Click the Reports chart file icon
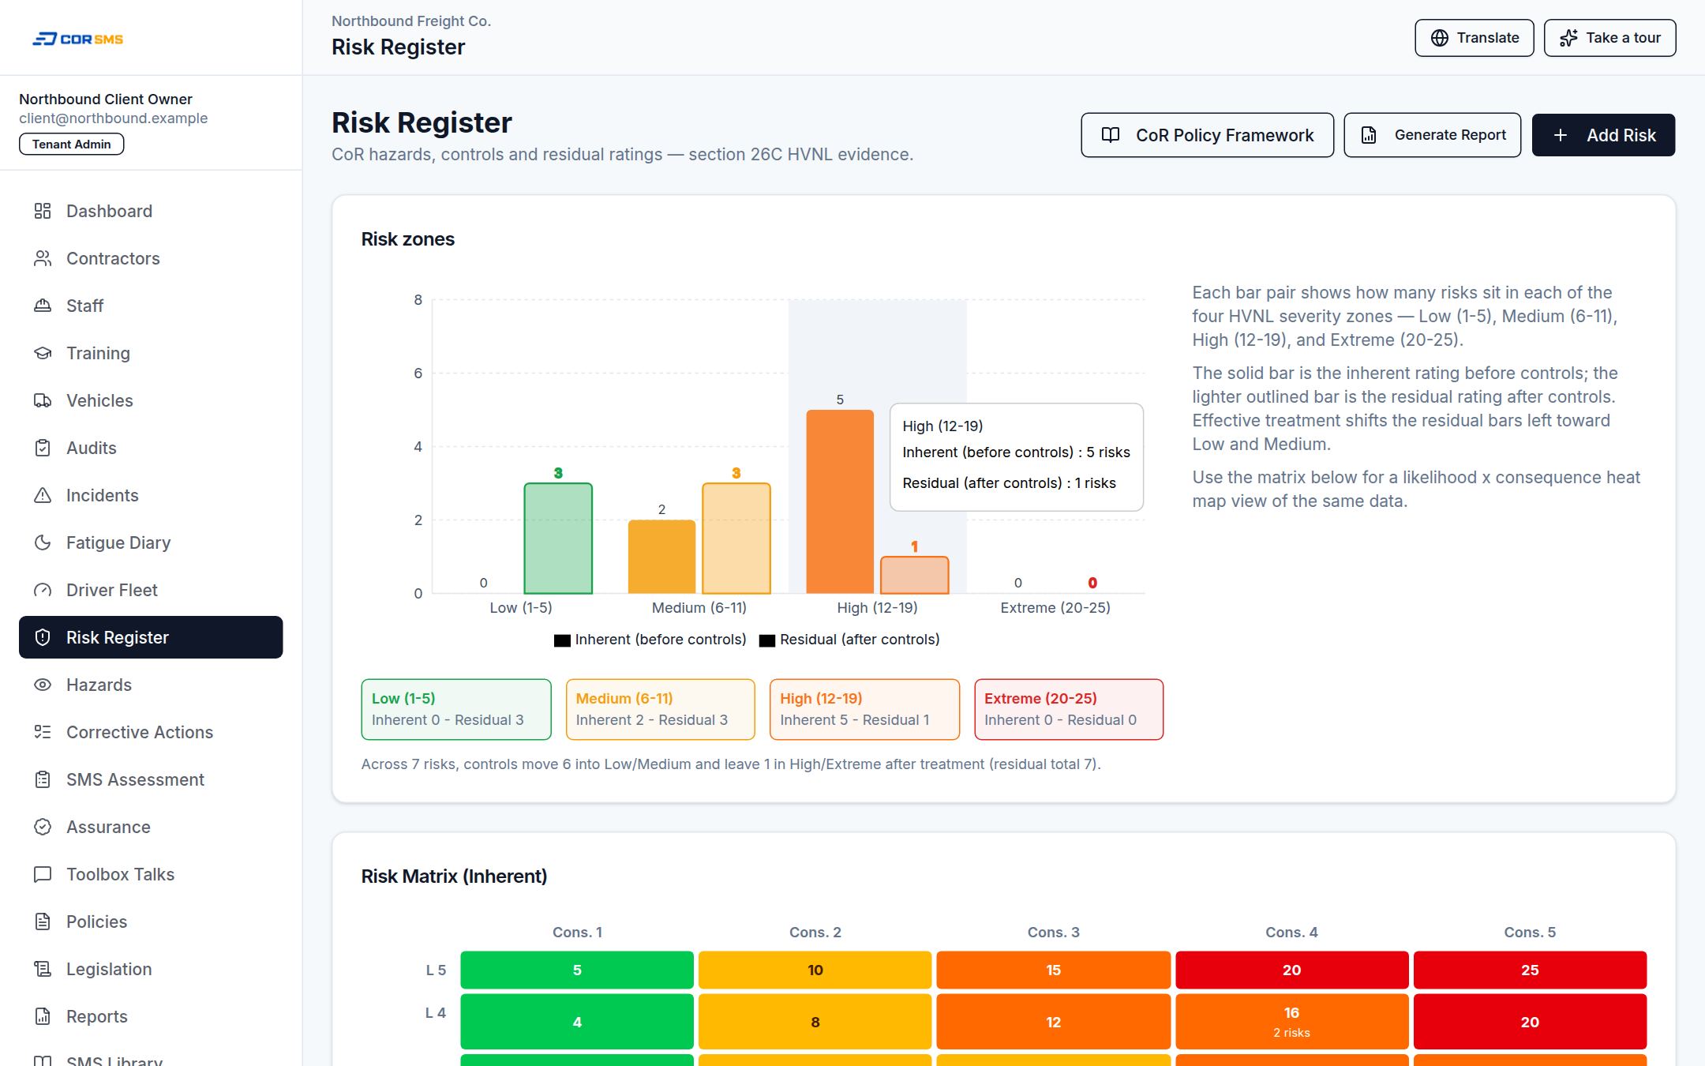Screen dimensions: 1705x1066 pyautogui.click(x=43, y=1016)
